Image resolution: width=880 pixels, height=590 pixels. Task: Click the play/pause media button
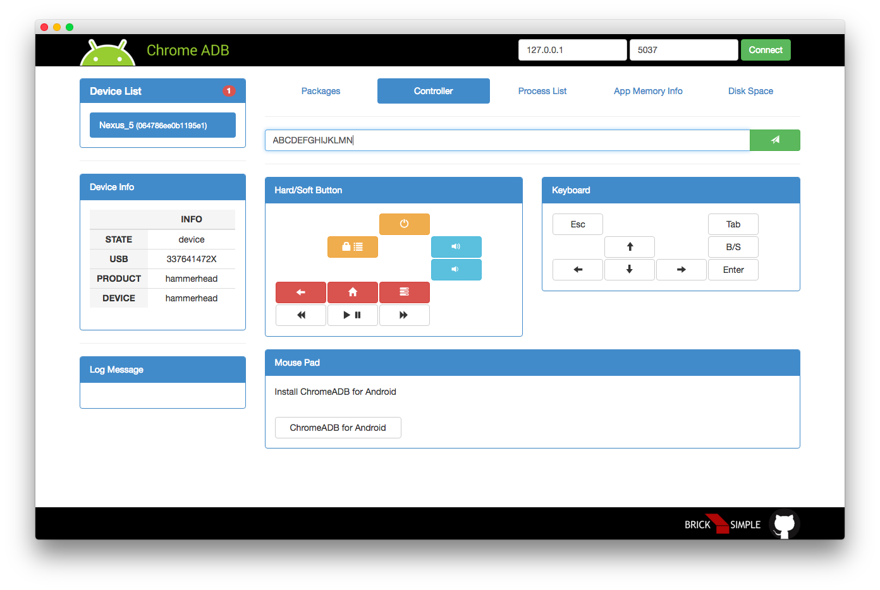353,315
